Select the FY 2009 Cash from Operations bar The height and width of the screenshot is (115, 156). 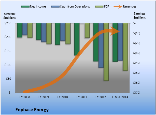pos(44,33)
